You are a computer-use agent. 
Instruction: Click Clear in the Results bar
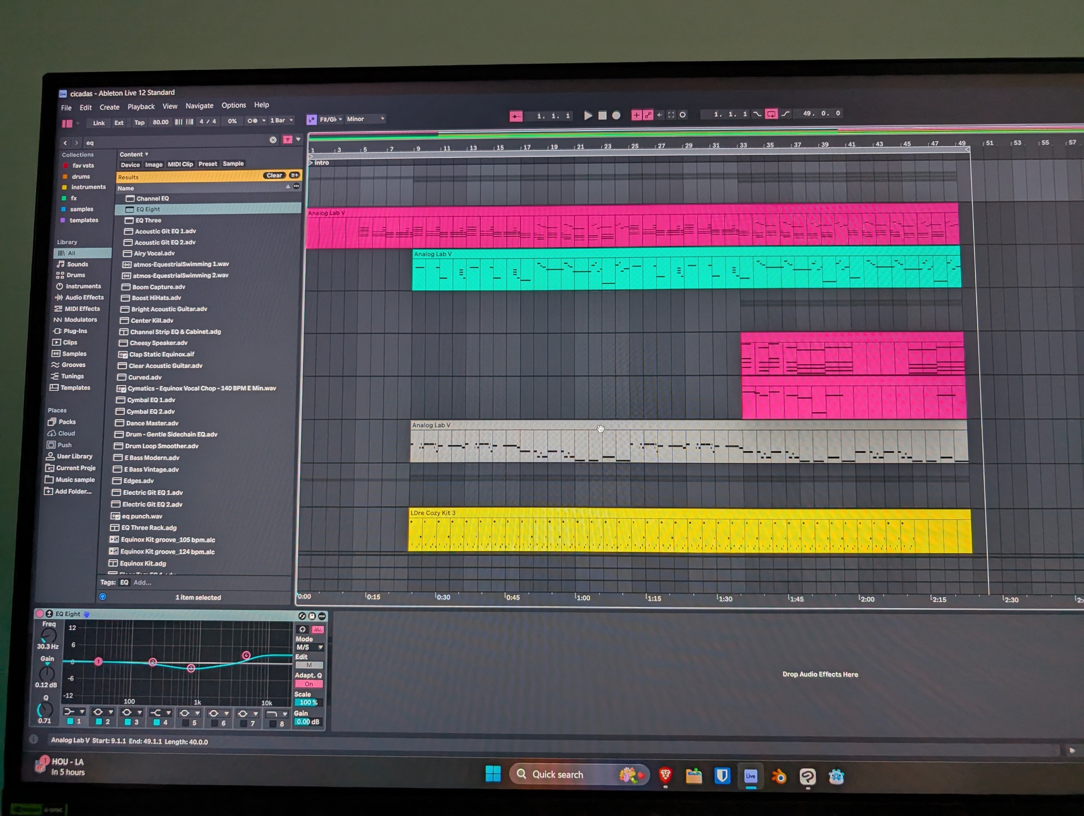(x=274, y=175)
